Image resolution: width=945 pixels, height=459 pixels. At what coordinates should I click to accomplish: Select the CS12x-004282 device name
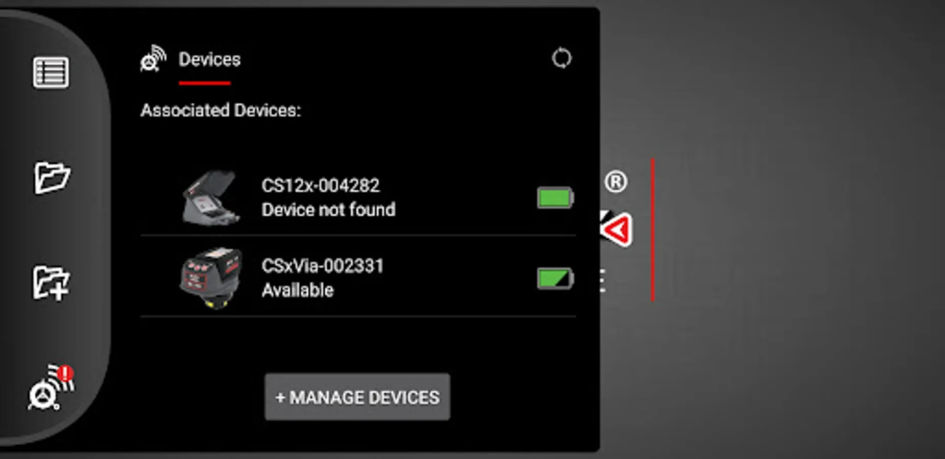tap(321, 186)
